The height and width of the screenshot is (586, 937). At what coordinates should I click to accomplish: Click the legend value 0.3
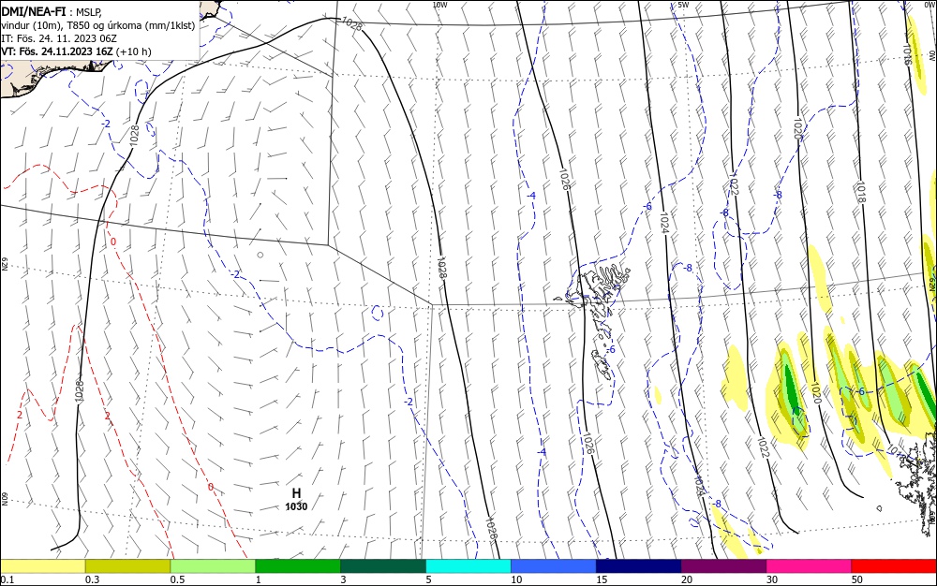[x=92, y=579]
